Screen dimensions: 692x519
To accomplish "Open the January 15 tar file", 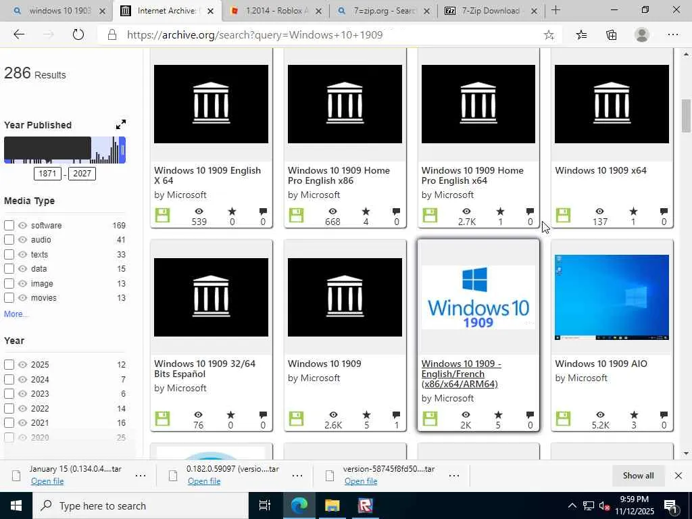I will click(47, 481).
